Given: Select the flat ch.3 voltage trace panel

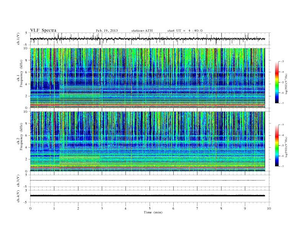Looking at the screenshot, I should click(x=150, y=180).
